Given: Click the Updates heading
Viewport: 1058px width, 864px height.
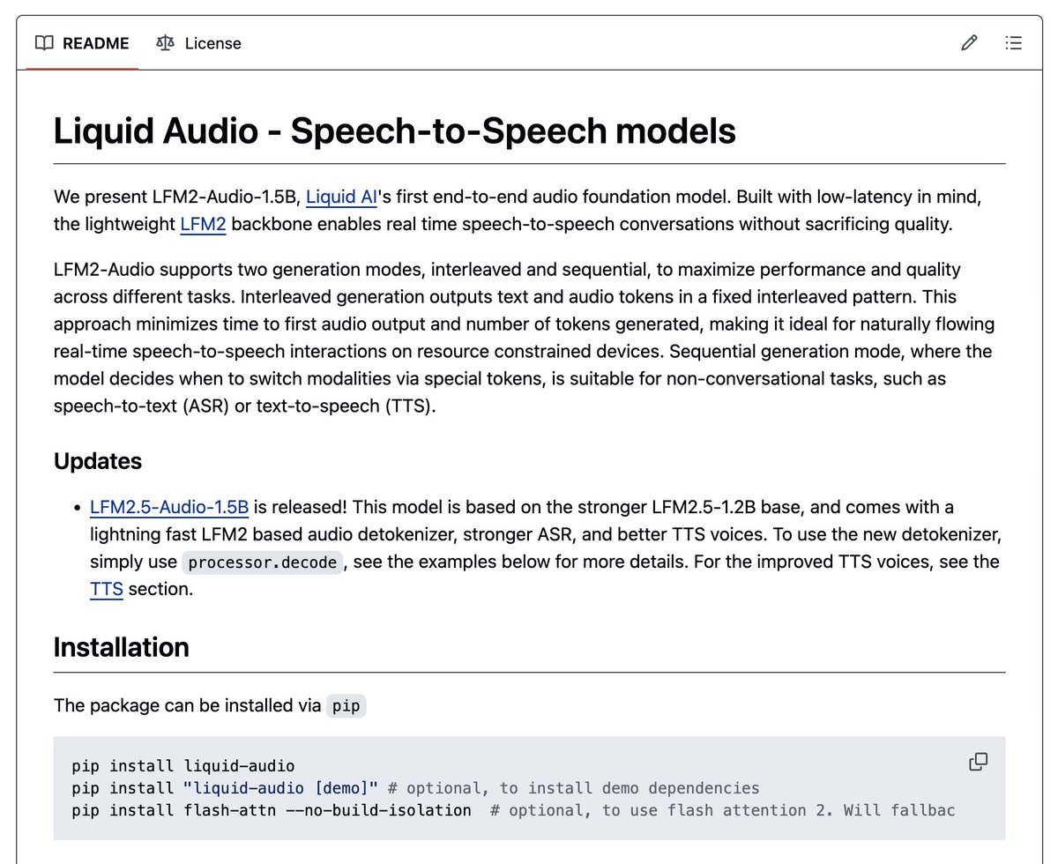Looking at the screenshot, I should click(98, 461).
